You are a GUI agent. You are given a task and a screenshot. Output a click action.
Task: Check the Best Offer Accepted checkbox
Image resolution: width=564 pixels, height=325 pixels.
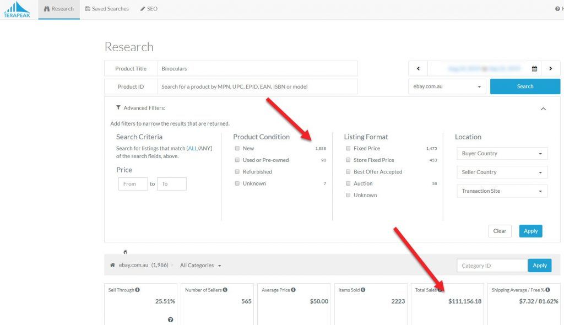pyautogui.click(x=348, y=172)
